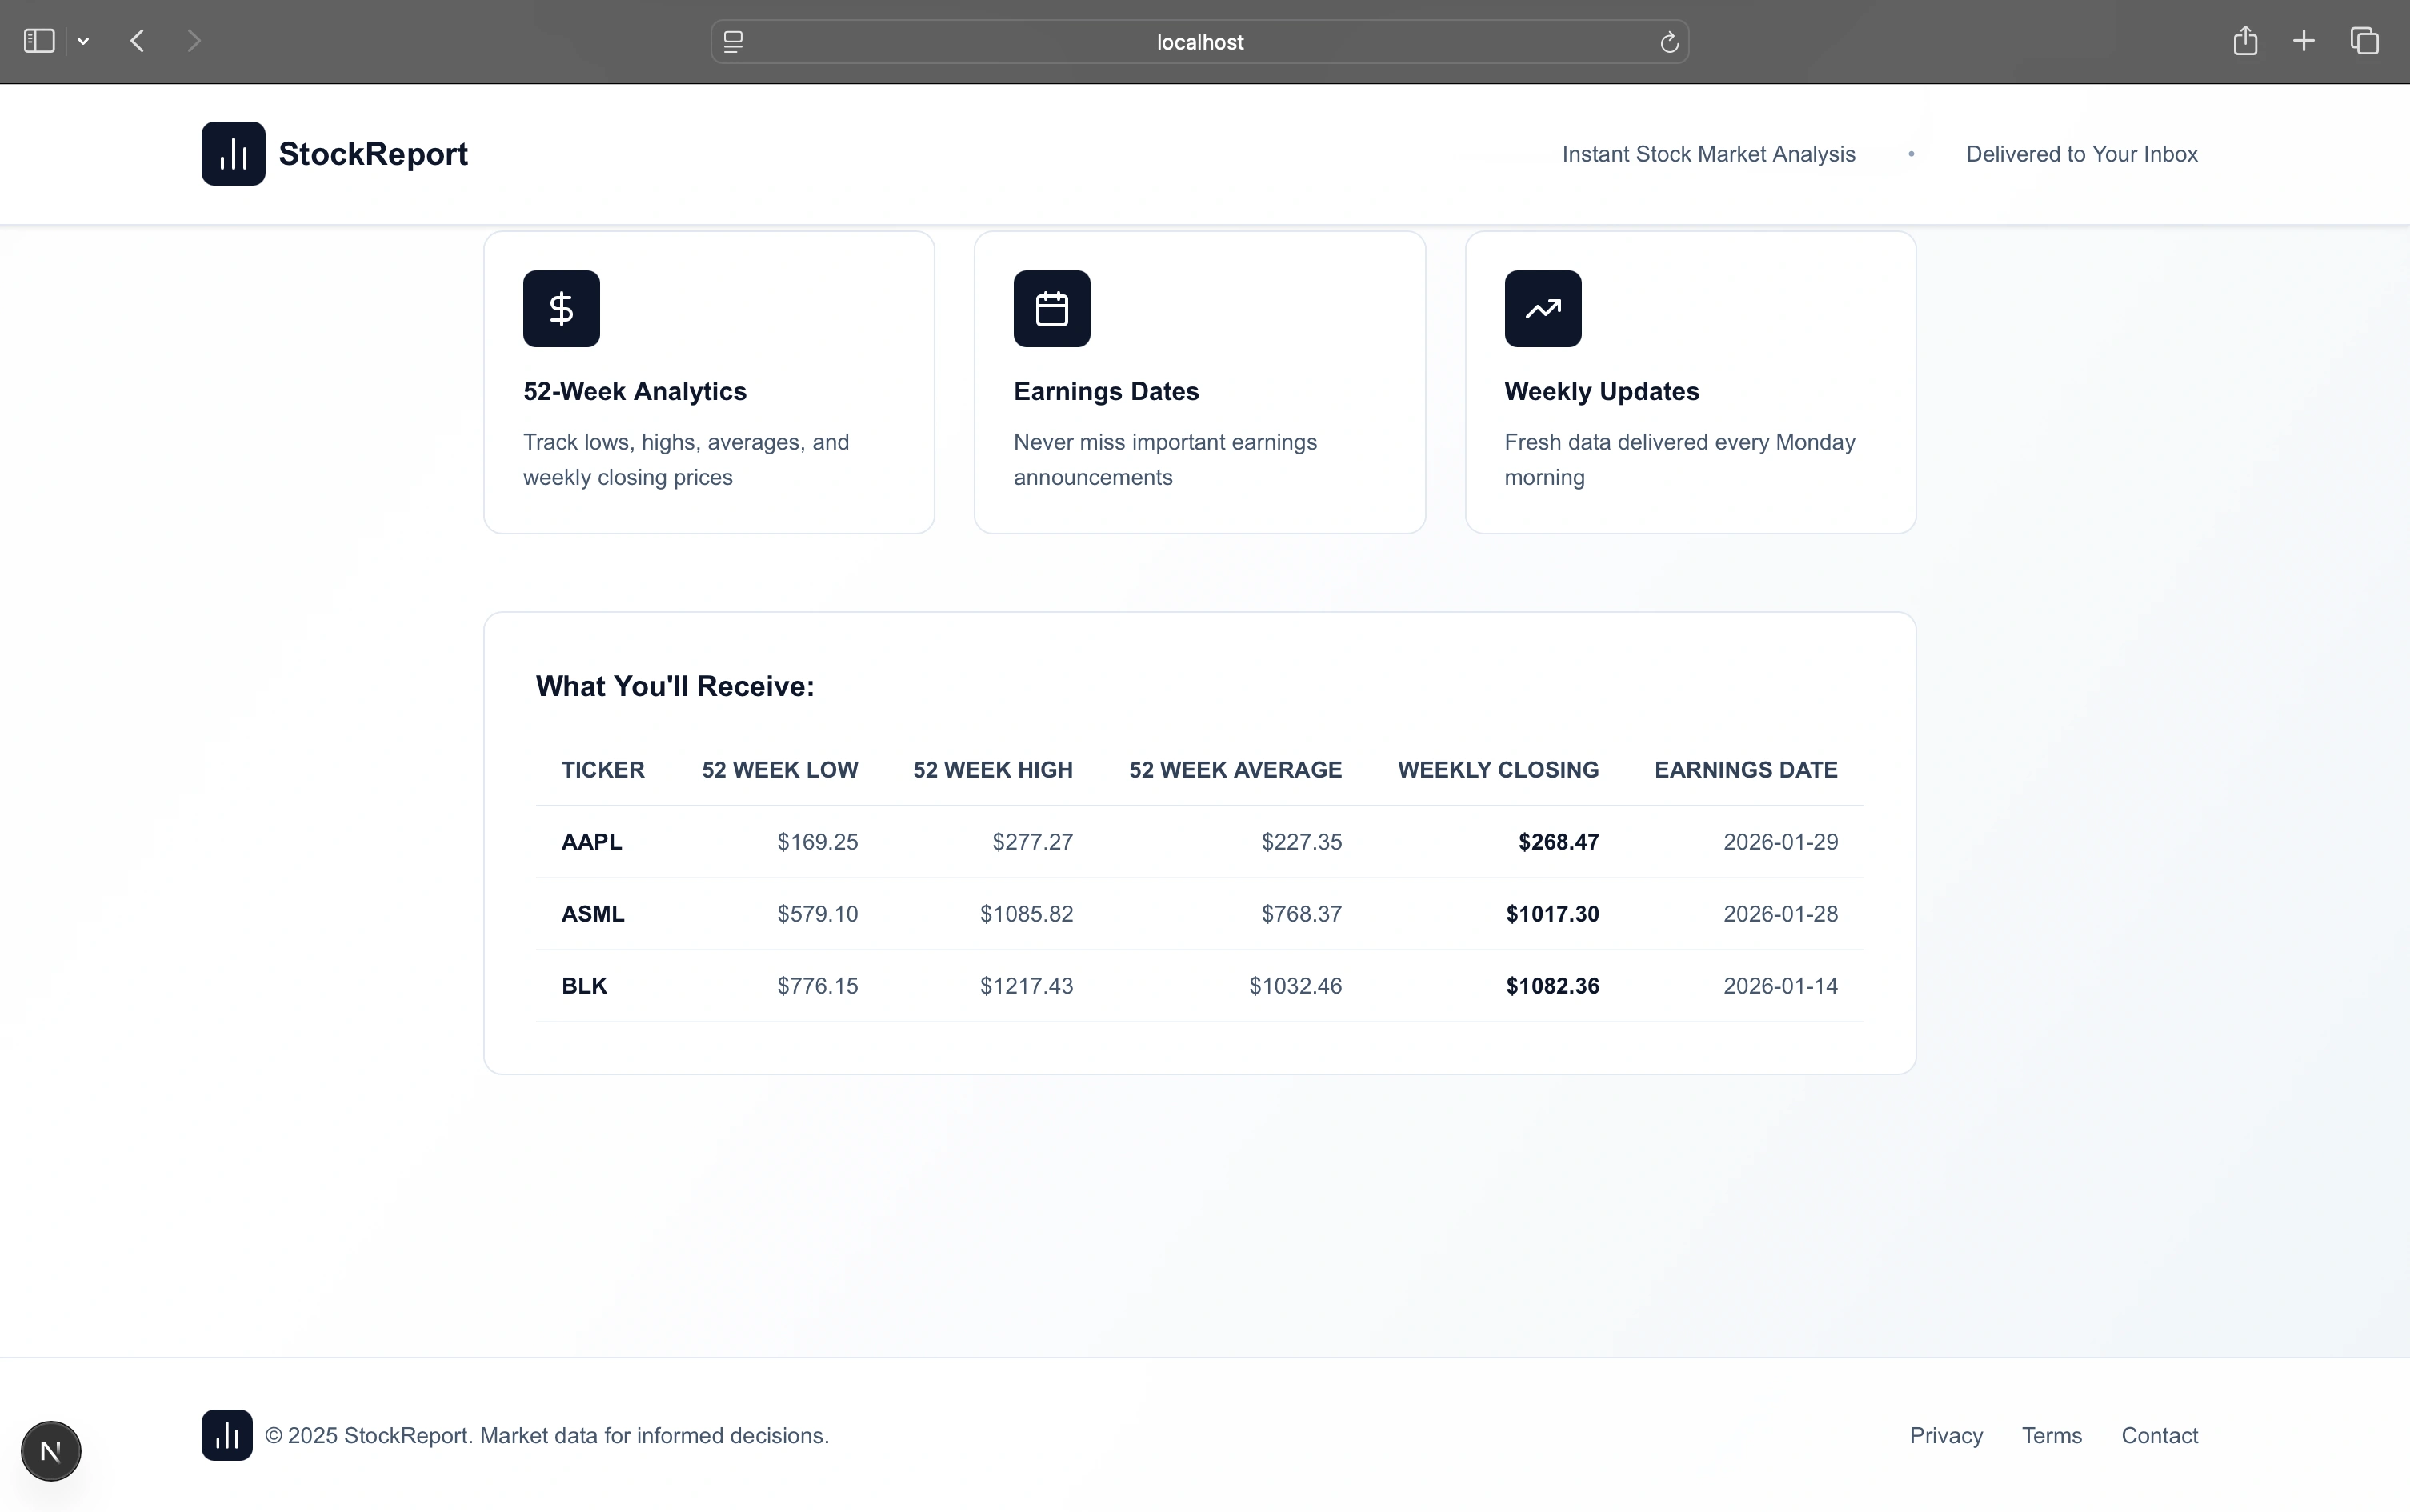Click the Weekly Closing column header
Image resolution: width=2410 pixels, height=1512 pixels.
1497,770
